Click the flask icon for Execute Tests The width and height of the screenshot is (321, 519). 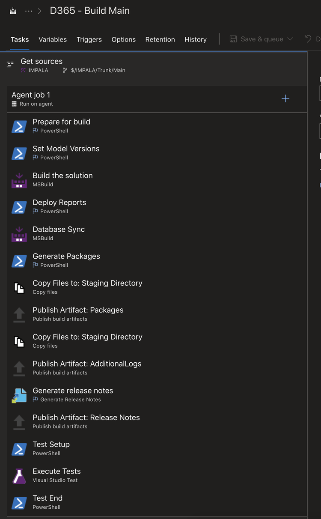19,476
